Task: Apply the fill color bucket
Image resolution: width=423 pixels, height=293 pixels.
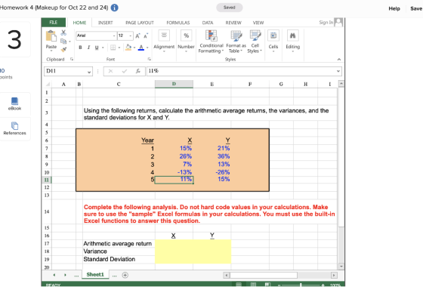Action: (128, 48)
